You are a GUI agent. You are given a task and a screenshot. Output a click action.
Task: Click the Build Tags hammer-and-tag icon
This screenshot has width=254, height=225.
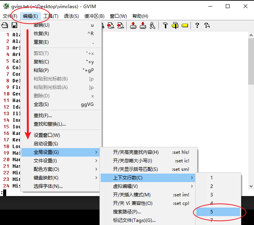click(175, 26)
